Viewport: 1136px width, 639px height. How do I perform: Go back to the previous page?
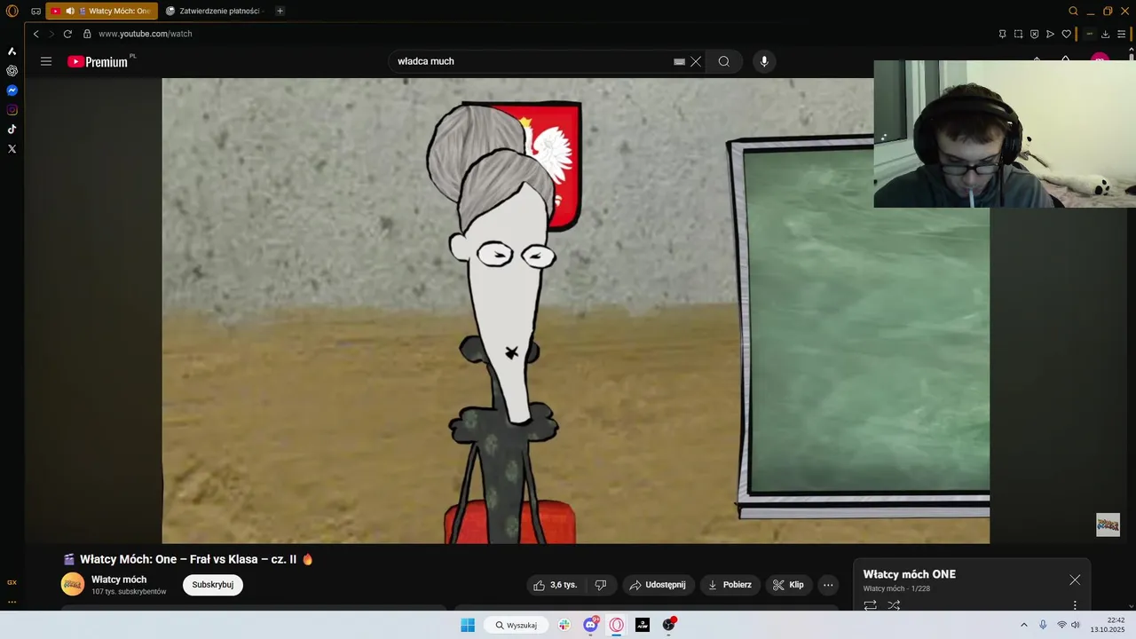(x=35, y=34)
